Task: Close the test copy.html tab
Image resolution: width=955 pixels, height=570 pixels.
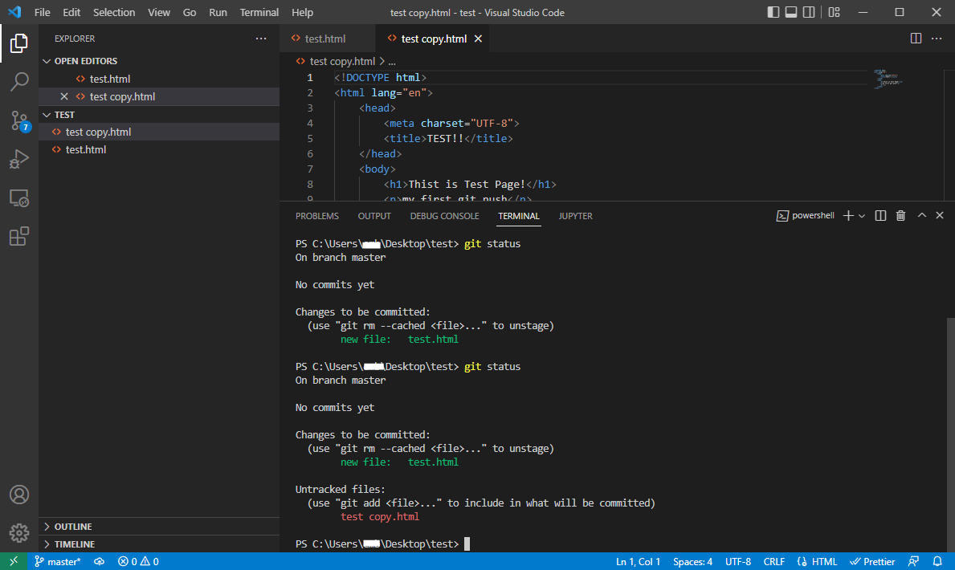Action: (478, 39)
